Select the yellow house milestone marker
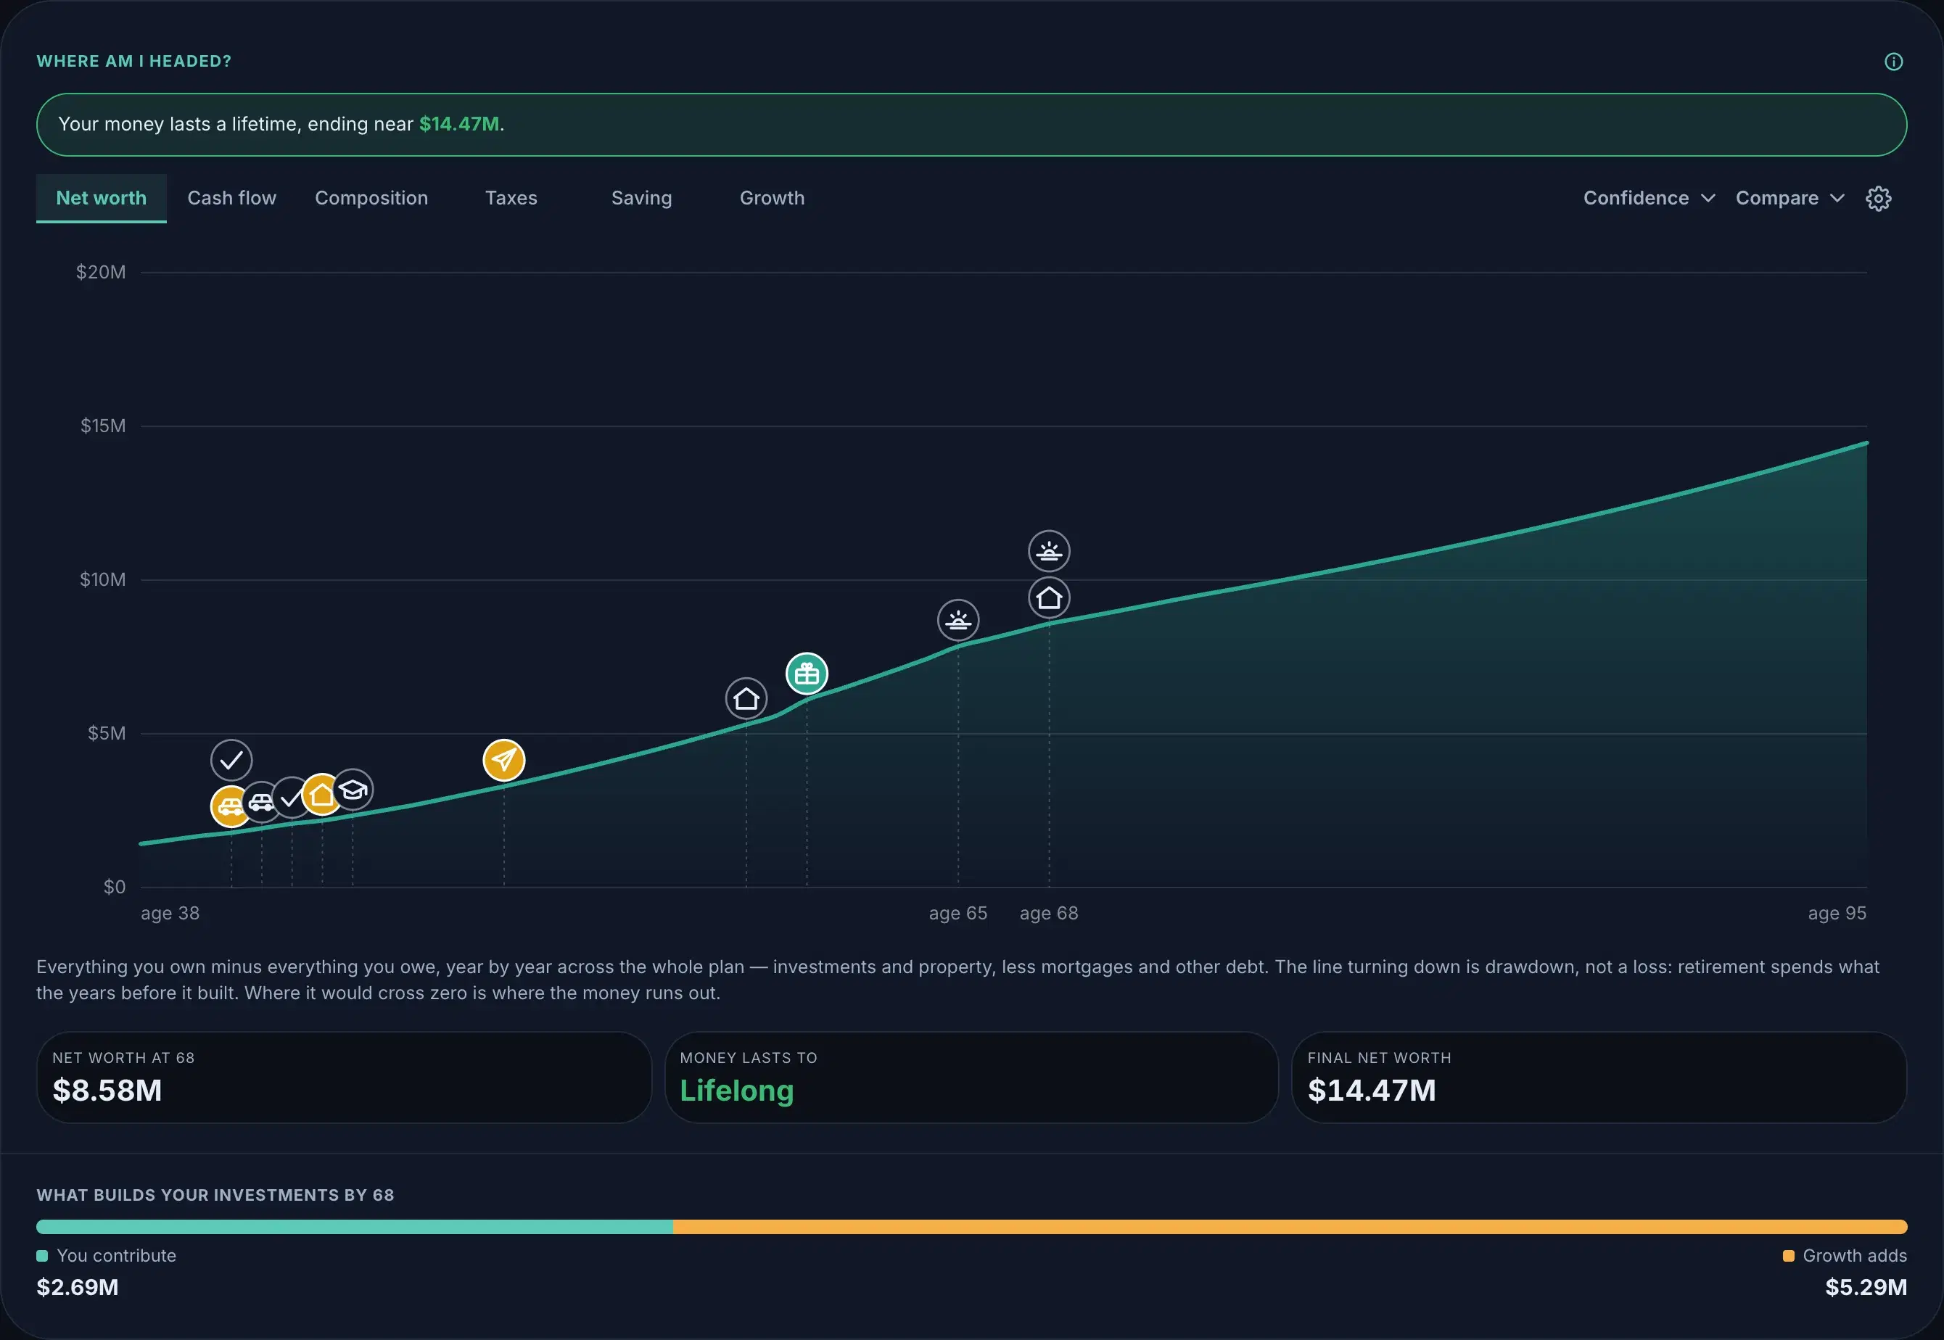Viewport: 1944px width, 1340px height. click(x=321, y=794)
